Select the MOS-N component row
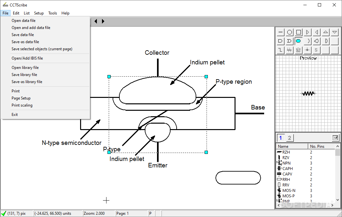 tap(306, 190)
